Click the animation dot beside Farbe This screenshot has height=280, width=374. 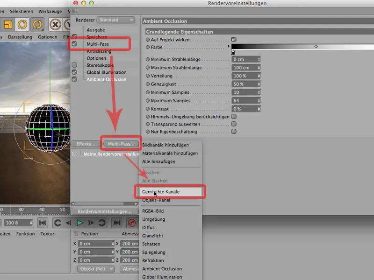[148, 47]
